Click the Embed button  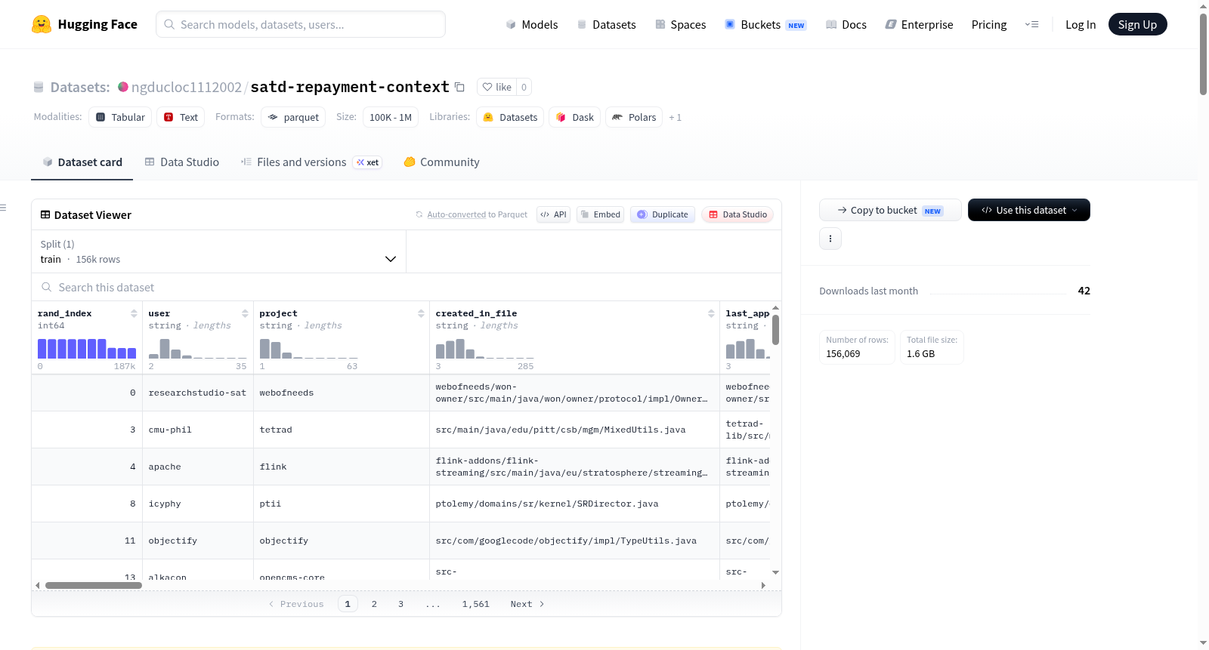(600, 214)
